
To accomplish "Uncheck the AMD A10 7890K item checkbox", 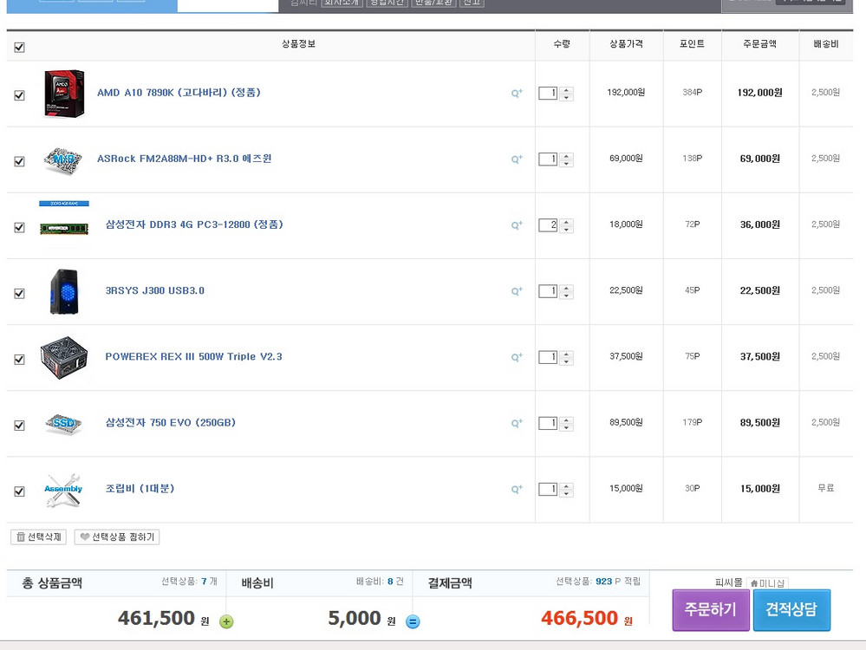I will (19, 95).
